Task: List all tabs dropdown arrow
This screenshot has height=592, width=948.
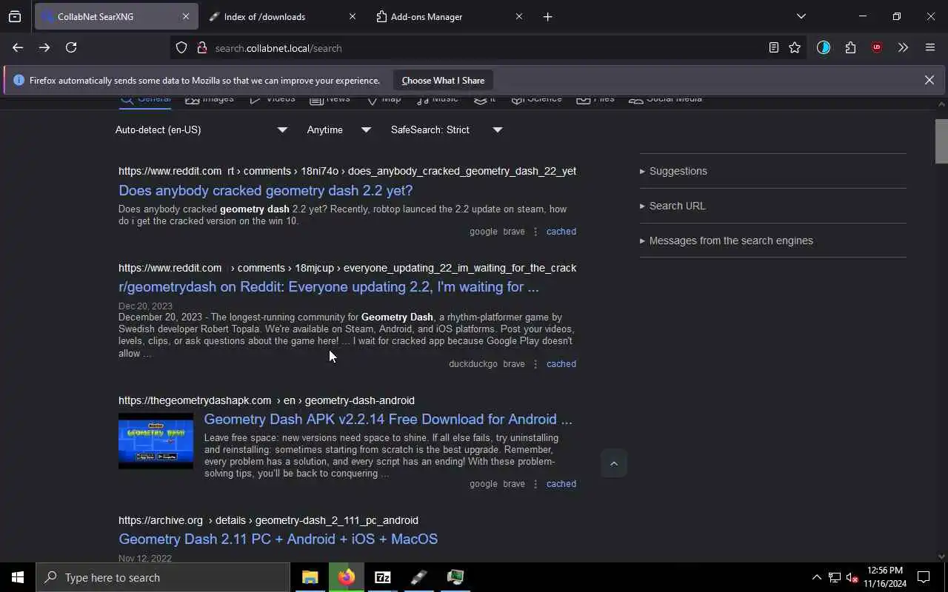Action: click(x=801, y=16)
